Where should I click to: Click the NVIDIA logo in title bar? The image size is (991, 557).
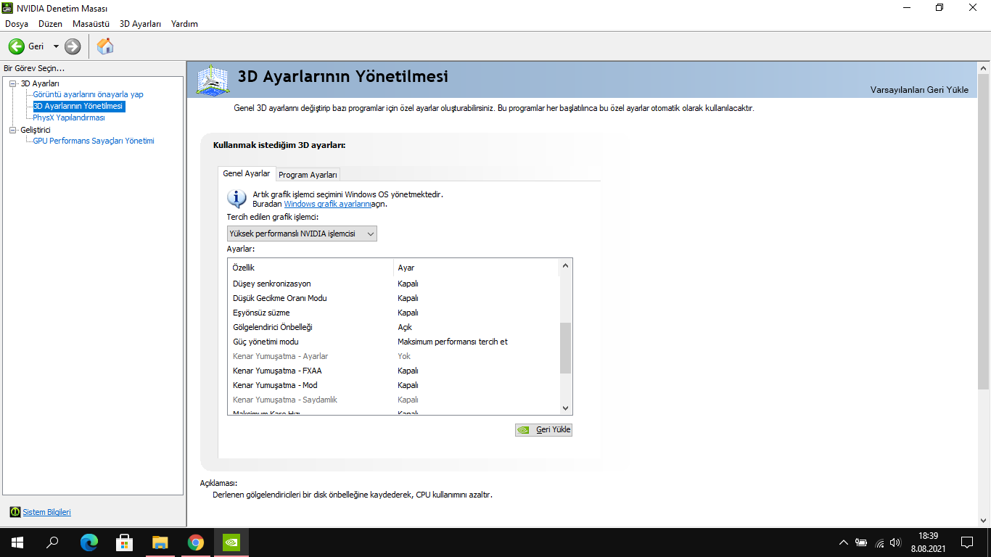click(8, 8)
